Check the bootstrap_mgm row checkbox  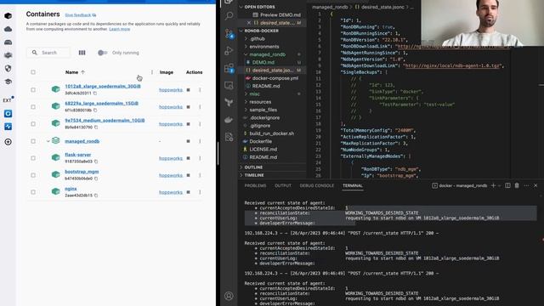(x=33, y=175)
